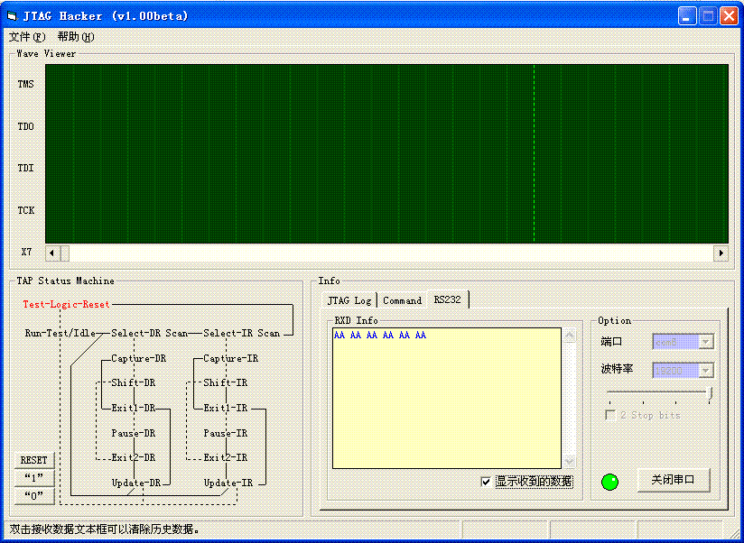Click the RESET button
744x543 pixels.
(x=33, y=460)
